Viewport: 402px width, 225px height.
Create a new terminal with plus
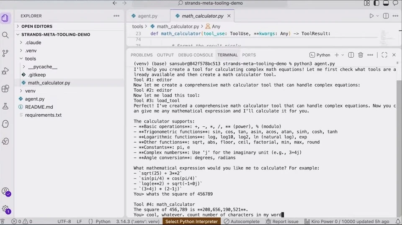(337, 55)
